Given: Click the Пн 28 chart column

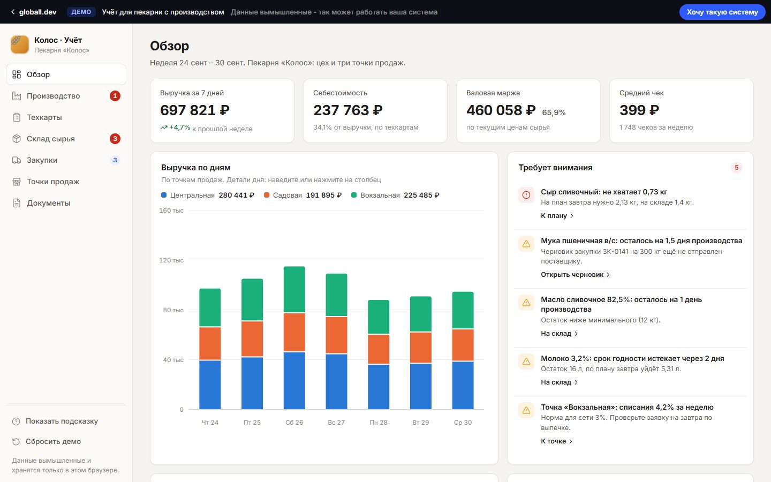Looking at the screenshot, I should 379,355.
